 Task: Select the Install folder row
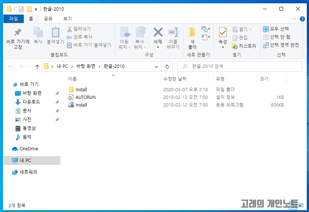[x=176, y=89]
